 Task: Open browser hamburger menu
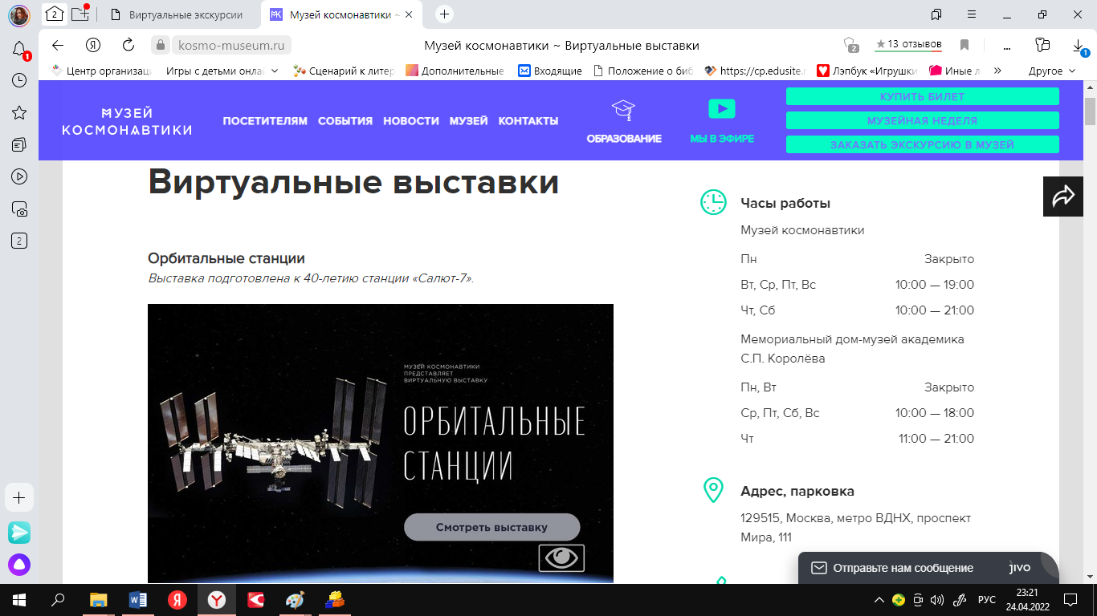972,14
